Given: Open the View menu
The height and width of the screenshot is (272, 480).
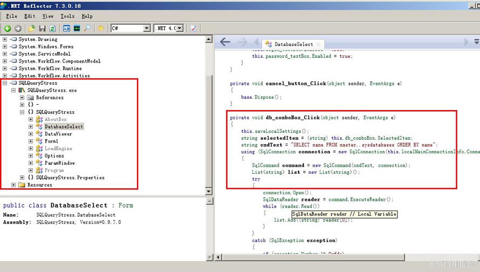Looking at the screenshot, I should pyautogui.click(x=48, y=16).
